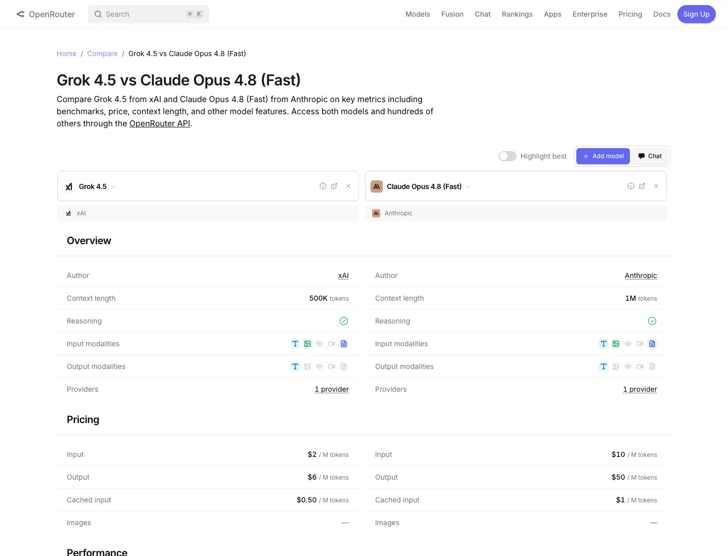Image resolution: width=728 pixels, height=556 pixels.
Task: Click Grok input modalities image icon
Action: click(307, 344)
